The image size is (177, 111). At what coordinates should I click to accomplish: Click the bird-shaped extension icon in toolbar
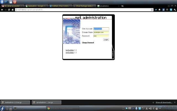tap(156, 10)
